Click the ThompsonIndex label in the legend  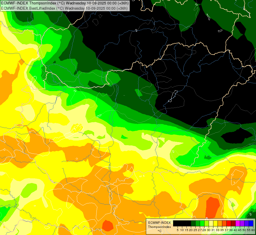tap(160, 227)
